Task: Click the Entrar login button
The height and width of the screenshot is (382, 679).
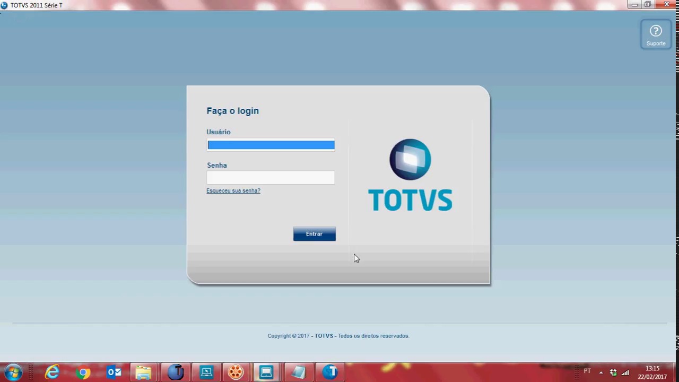Action: [315, 234]
